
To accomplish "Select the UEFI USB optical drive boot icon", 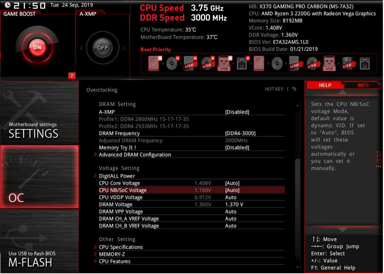I will (x=207, y=63).
